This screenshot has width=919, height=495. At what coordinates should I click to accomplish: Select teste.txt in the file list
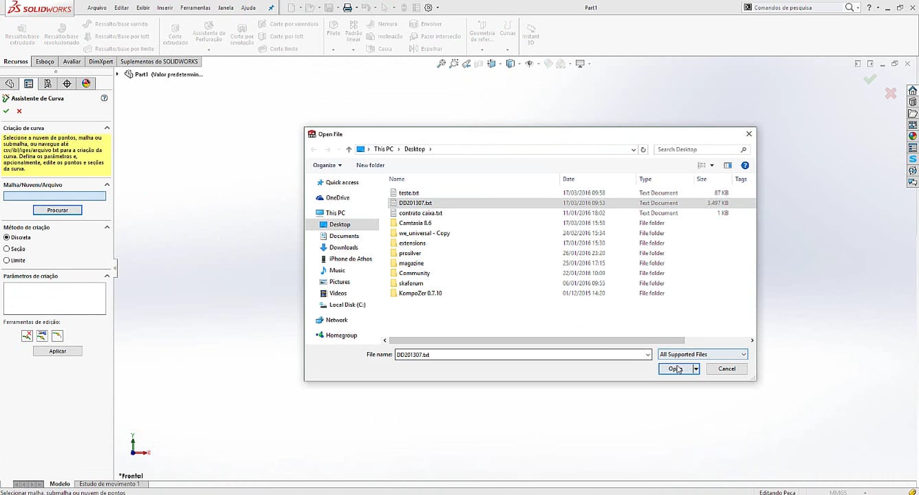pyautogui.click(x=409, y=193)
